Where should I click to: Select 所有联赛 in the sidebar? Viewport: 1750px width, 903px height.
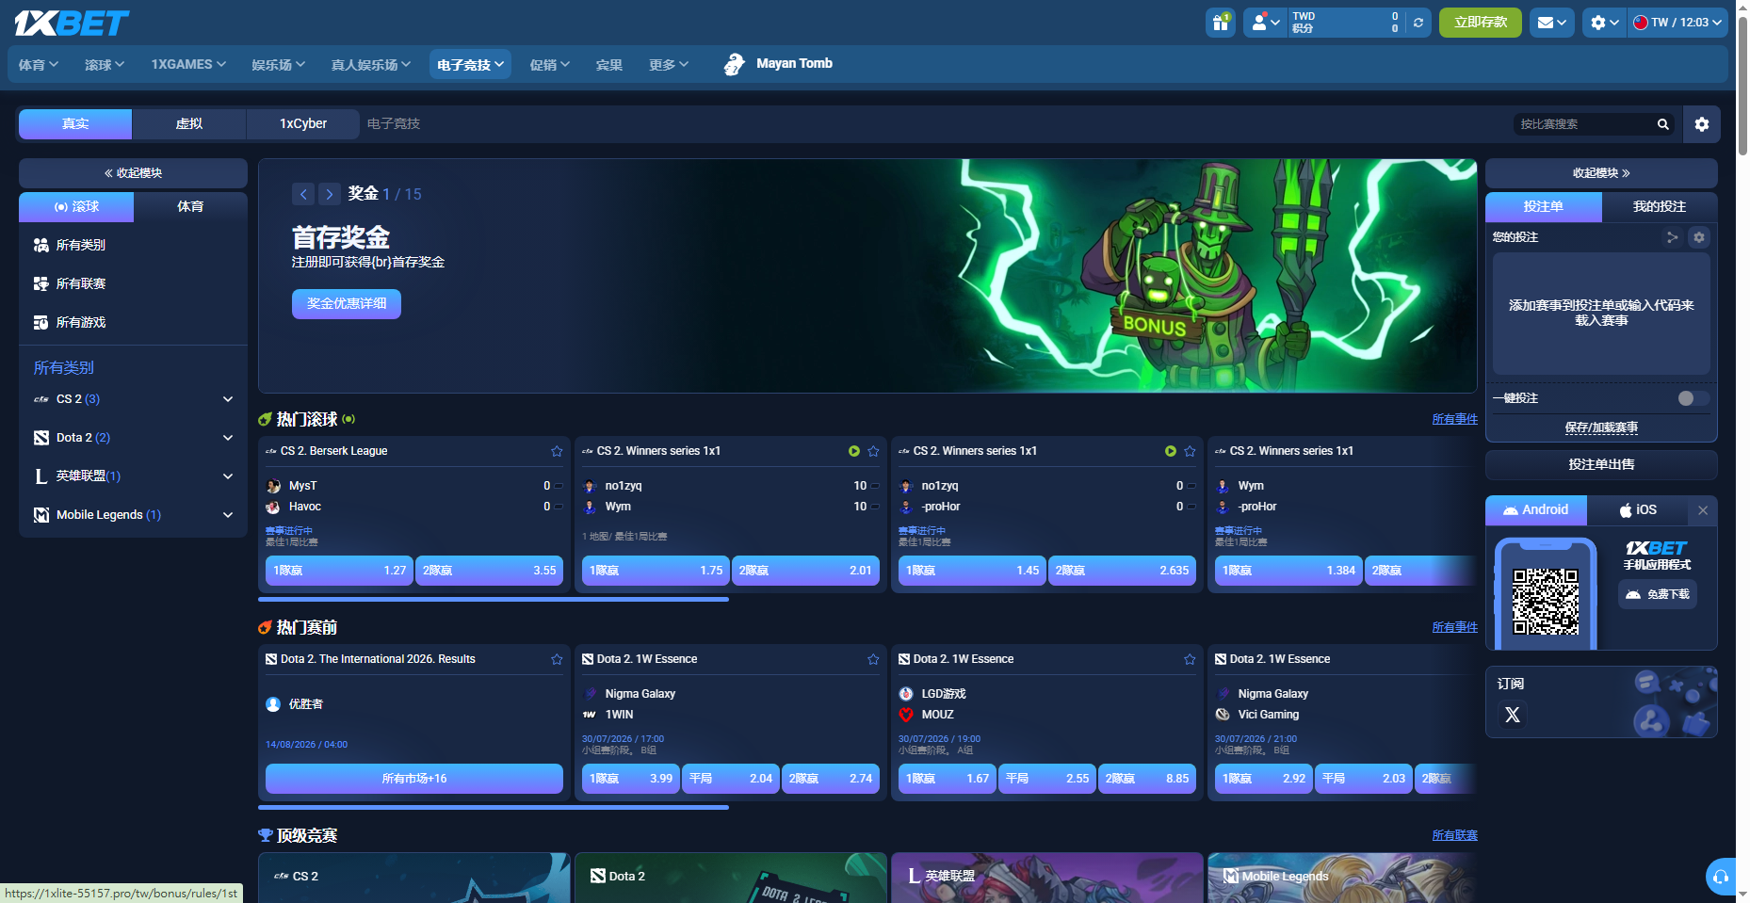pos(133,283)
